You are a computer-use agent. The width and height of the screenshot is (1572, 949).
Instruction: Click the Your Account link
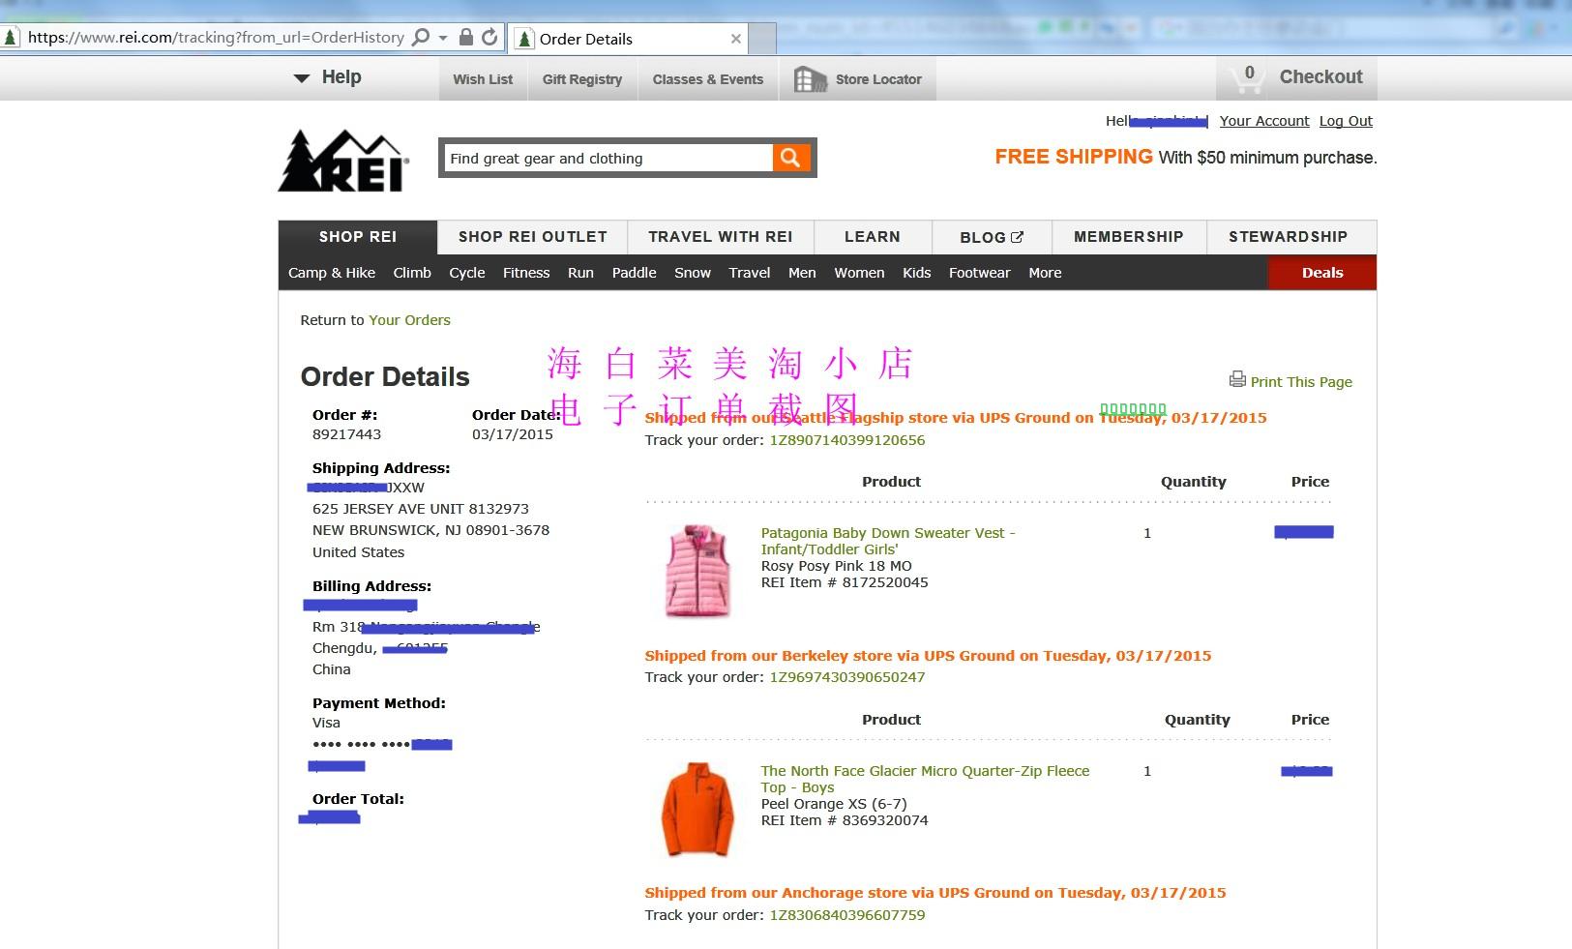pos(1264,121)
